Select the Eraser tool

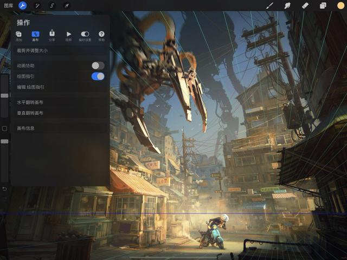(x=305, y=5)
